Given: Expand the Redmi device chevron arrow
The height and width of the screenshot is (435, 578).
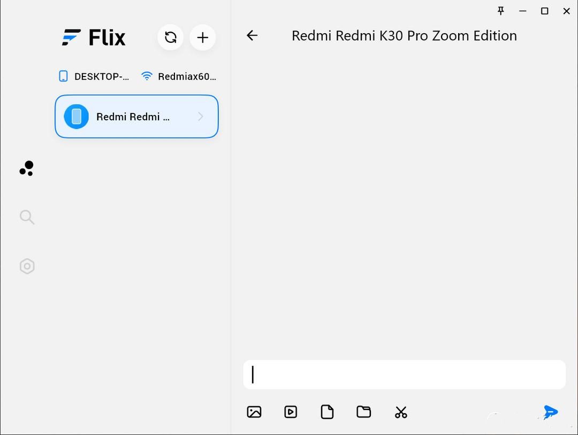Looking at the screenshot, I should 201,117.
